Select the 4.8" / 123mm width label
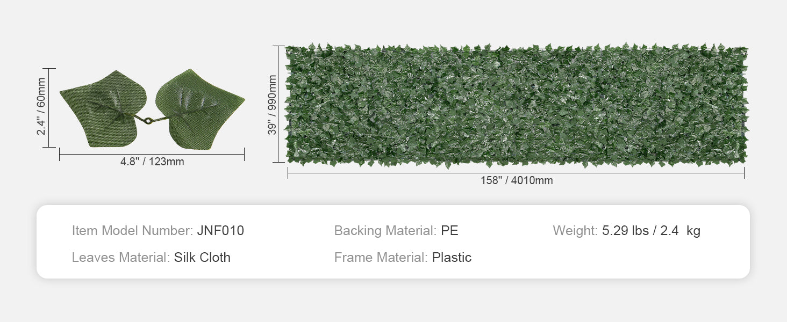 point(152,162)
